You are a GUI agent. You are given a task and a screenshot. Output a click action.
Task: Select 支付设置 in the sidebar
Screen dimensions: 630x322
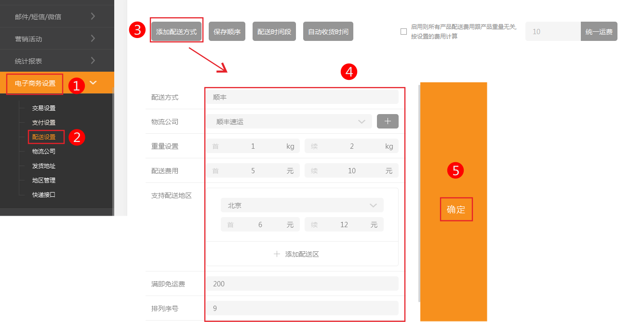pyautogui.click(x=44, y=123)
